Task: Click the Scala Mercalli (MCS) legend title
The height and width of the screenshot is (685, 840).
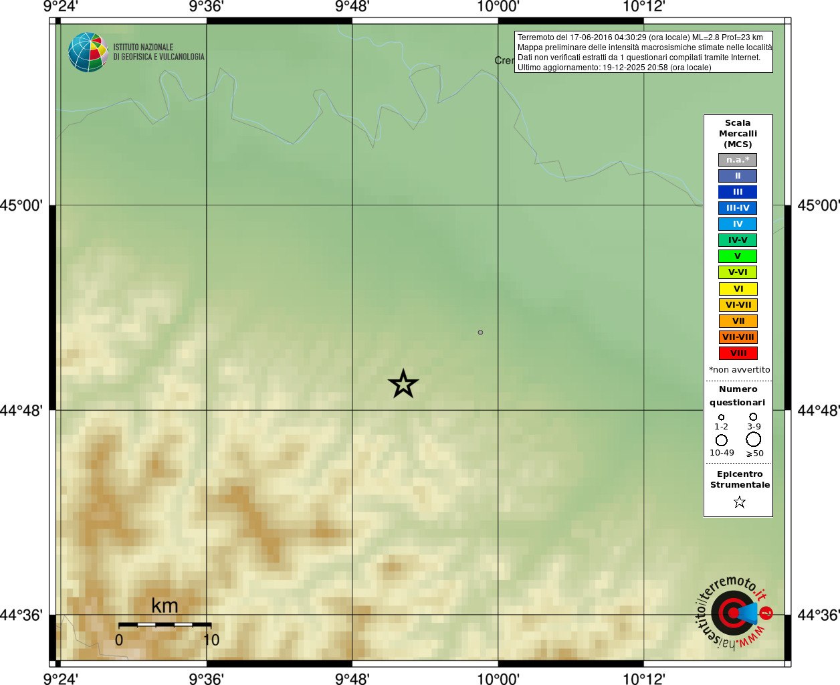Action: point(738,134)
